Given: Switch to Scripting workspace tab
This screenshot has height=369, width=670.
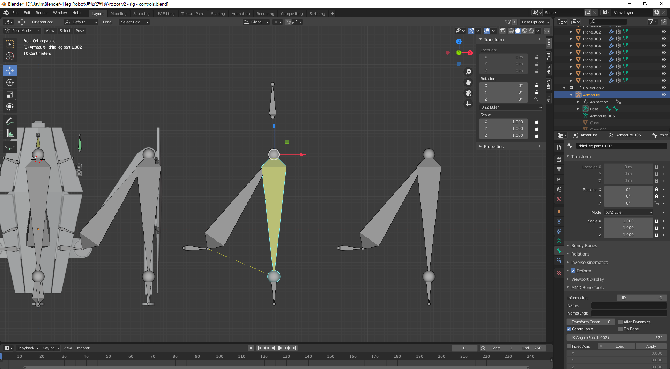Looking at the screenshot, I should point(317,14).
